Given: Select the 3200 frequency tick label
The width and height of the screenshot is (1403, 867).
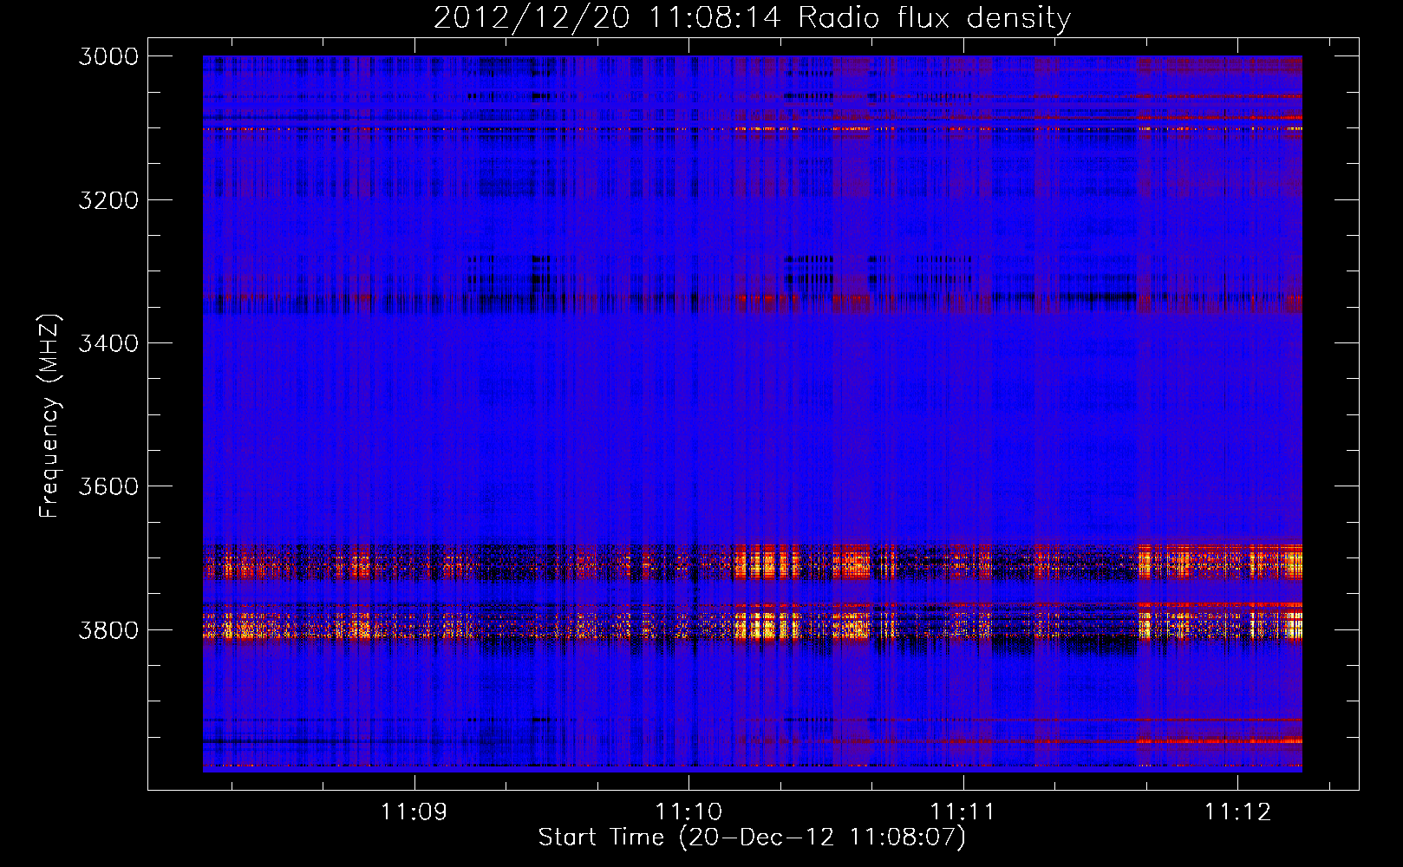Looking at the screenshot, I should click(x=108, y=200).
